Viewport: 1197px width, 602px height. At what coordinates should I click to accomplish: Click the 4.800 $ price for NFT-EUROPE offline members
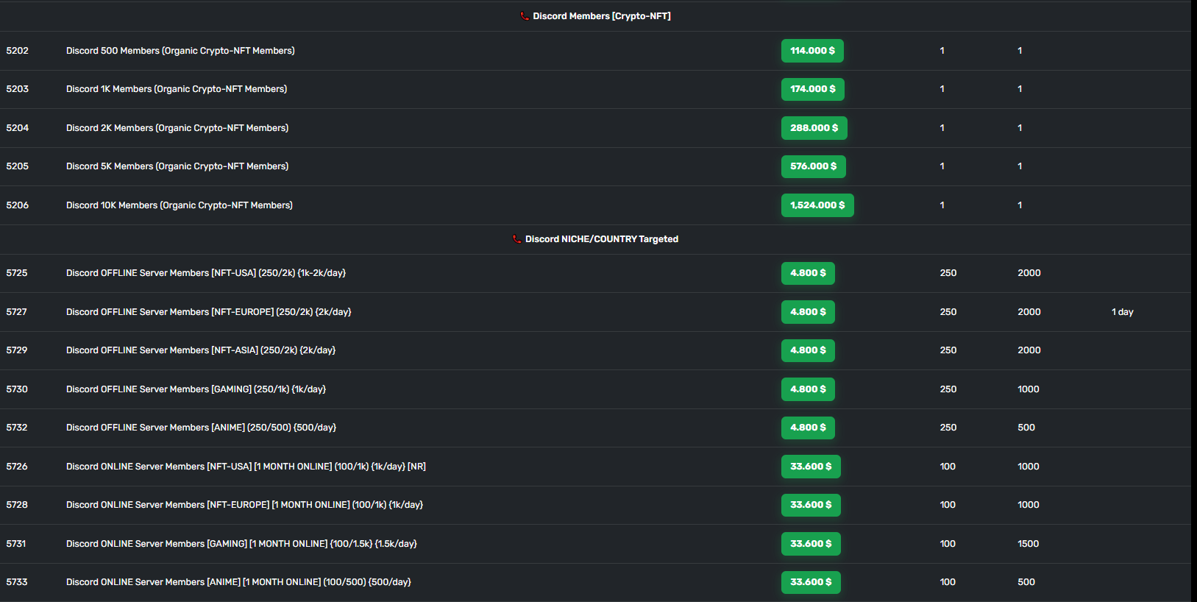coord(808,312)
